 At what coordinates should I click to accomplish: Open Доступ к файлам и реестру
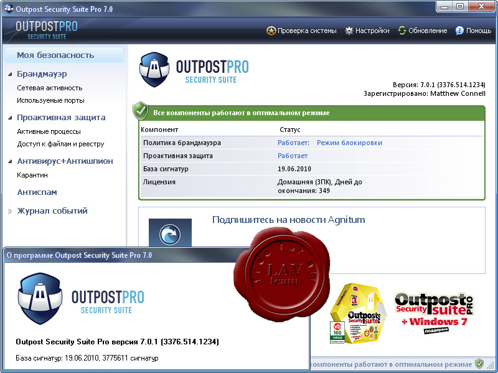pyautogui.click(x=60, y=144)
